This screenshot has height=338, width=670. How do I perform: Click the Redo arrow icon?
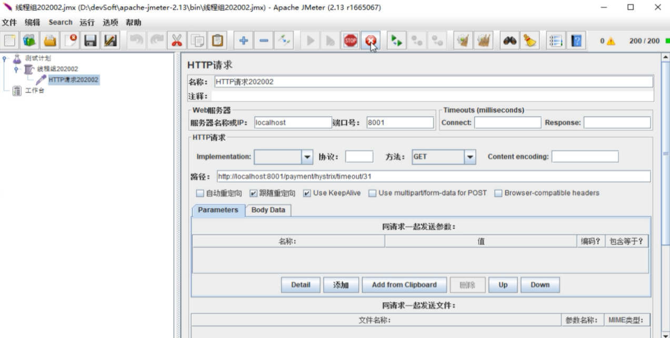(157, 40)
